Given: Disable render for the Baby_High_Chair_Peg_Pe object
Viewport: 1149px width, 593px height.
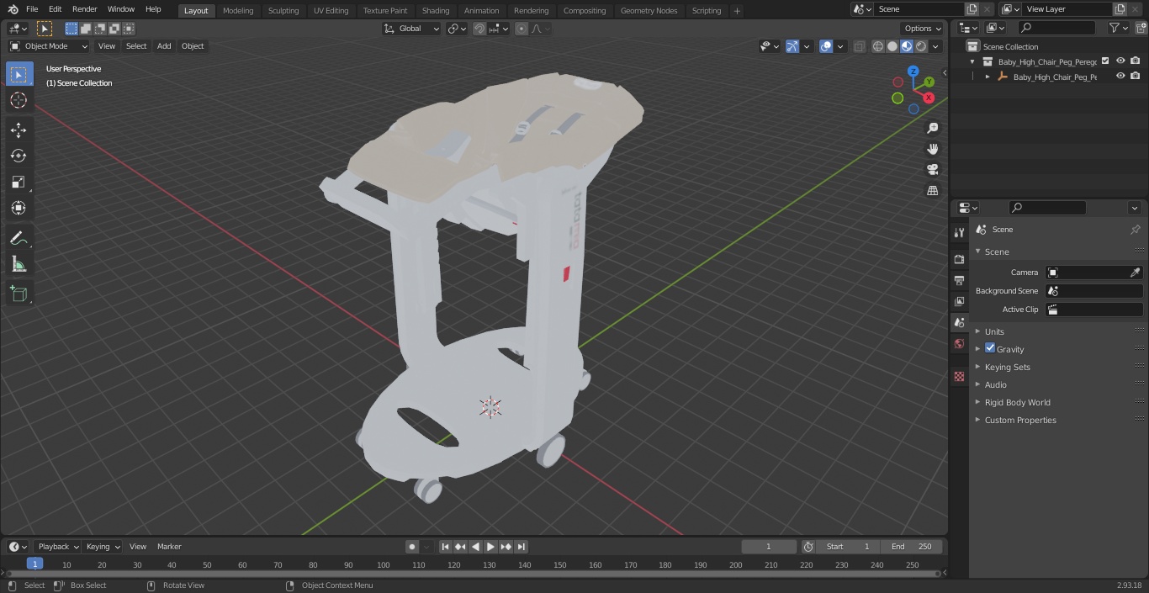Looking at the screenshot, I should tap(1135, 76).
